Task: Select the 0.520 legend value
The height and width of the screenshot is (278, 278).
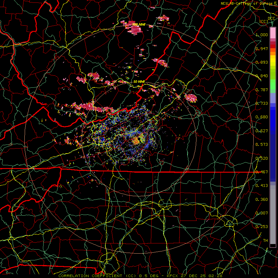Action: point(262,158)
